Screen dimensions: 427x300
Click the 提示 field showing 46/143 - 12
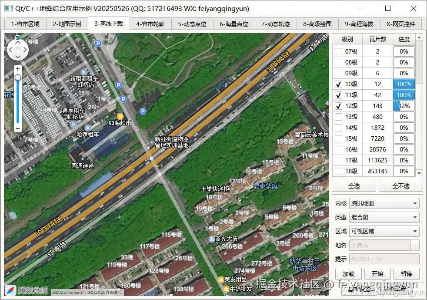point(384,259)
